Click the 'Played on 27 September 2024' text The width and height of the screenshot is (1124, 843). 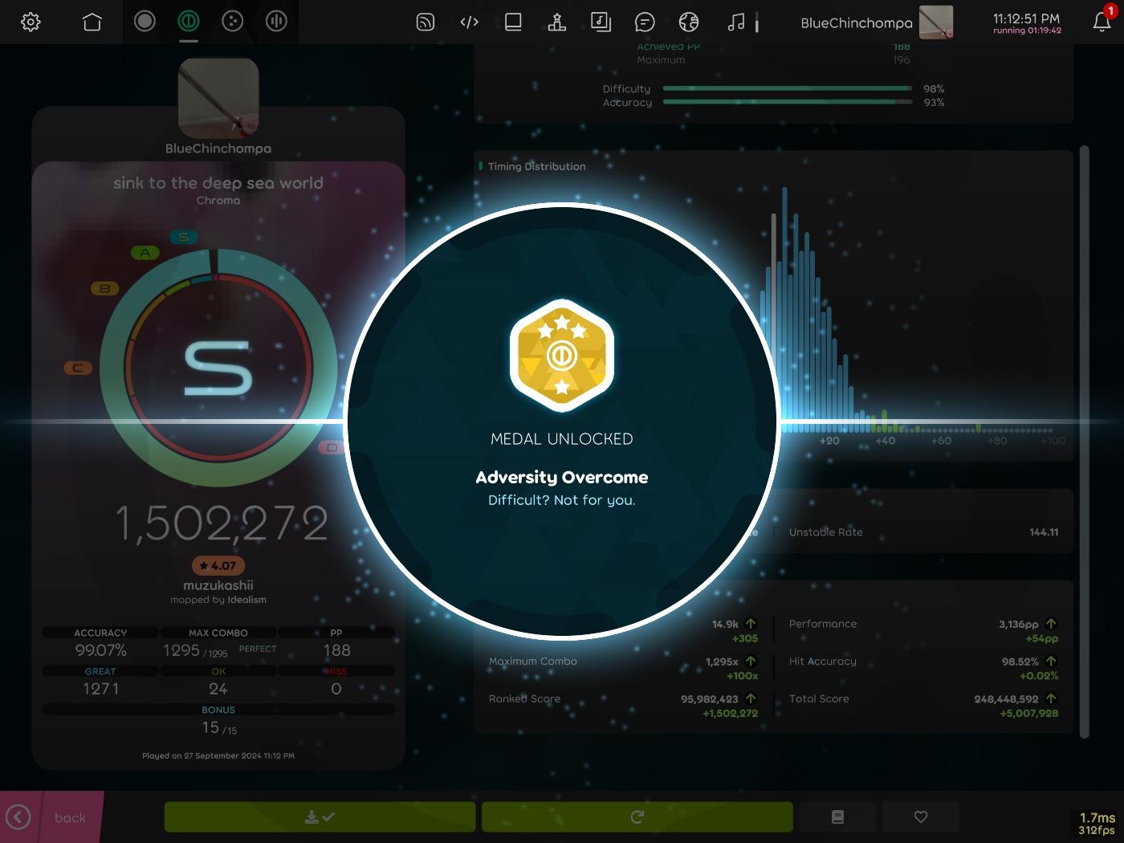[x=218, y=755]
